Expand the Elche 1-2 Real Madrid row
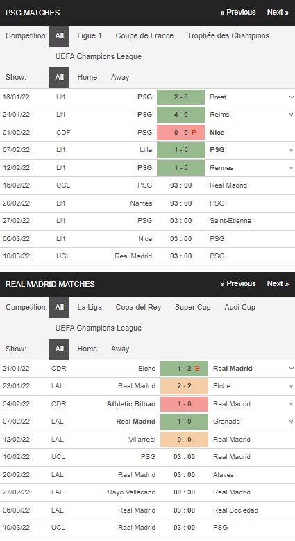 292,369
